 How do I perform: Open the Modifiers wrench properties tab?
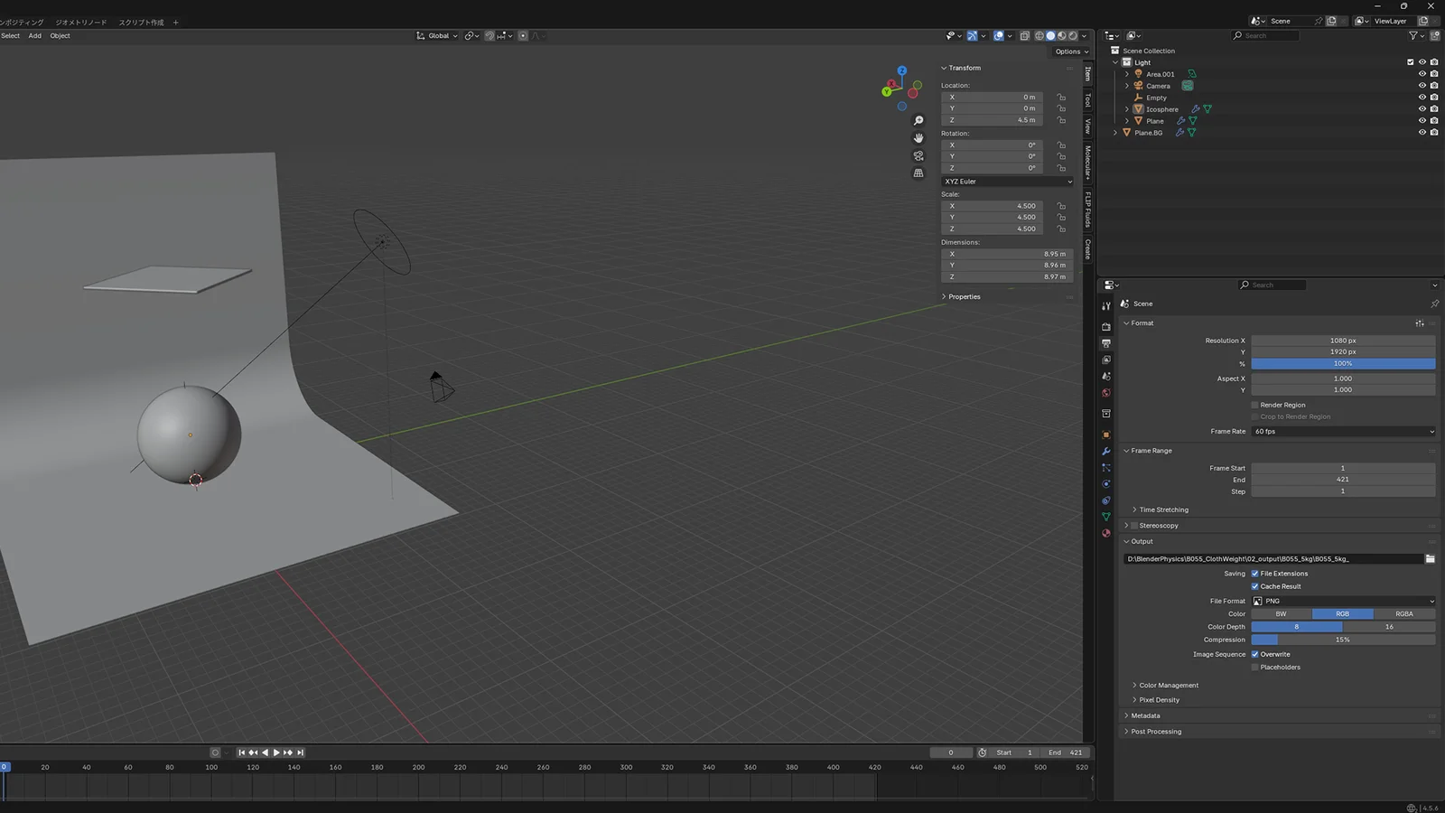pyautogui.click(x=1105, y=451)
